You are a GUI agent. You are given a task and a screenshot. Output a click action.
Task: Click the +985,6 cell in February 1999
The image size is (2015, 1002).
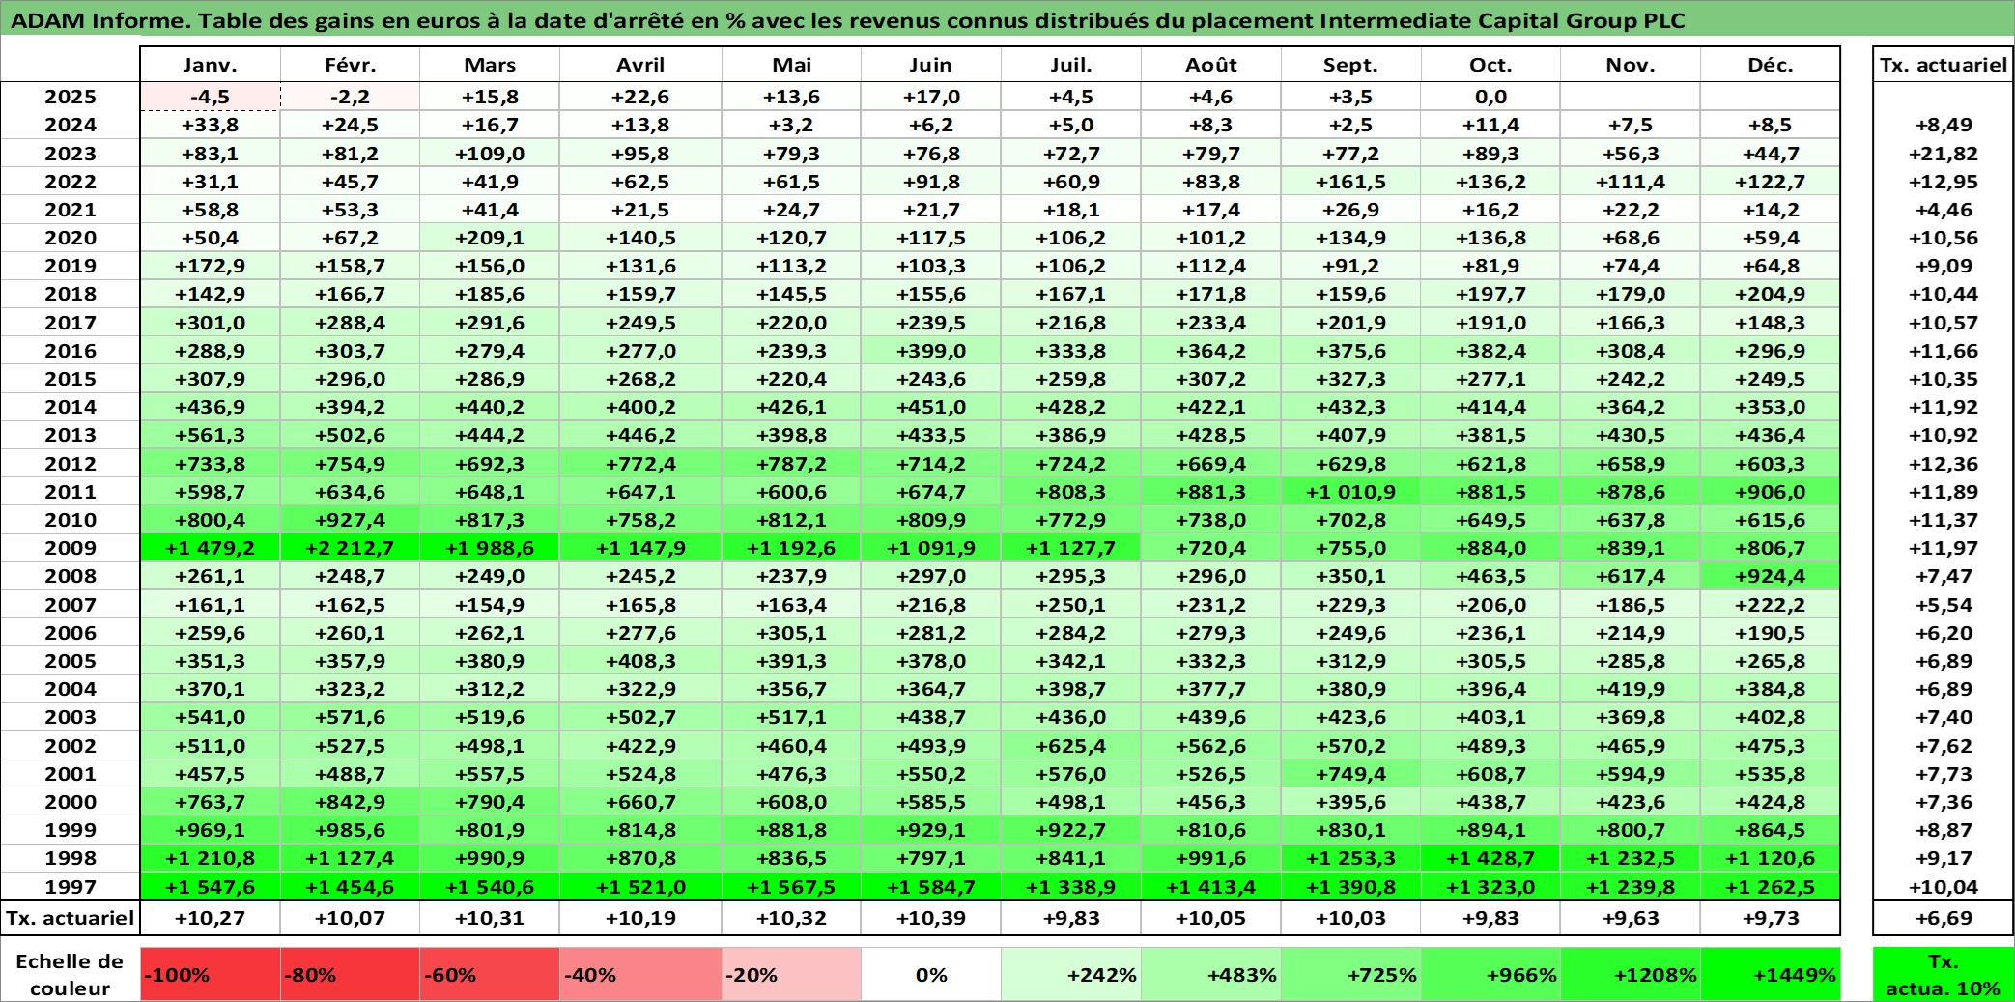coord(350,830)
